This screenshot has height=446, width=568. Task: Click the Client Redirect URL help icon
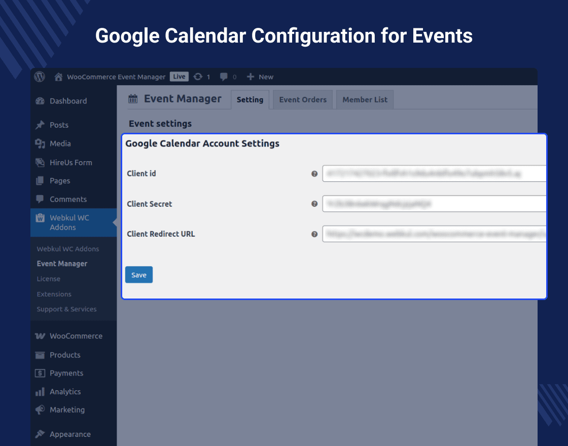314,234
